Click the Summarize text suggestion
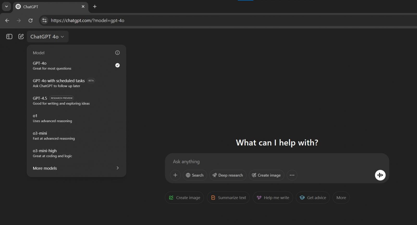Screen dimensions: 417x225 [x=228, y=197]
